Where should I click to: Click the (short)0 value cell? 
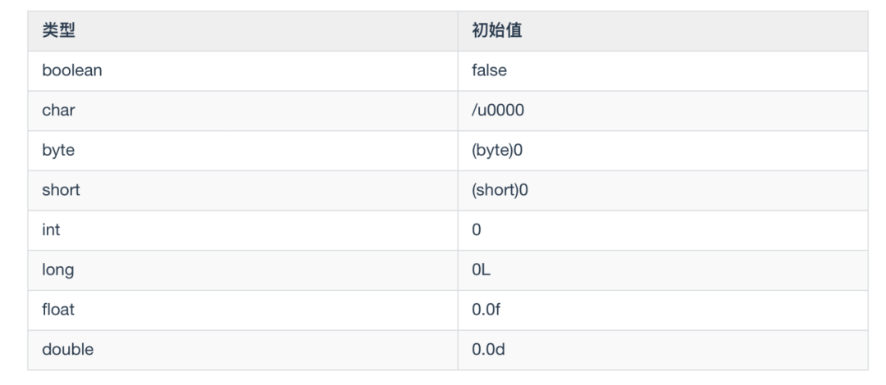click(500, 190)
